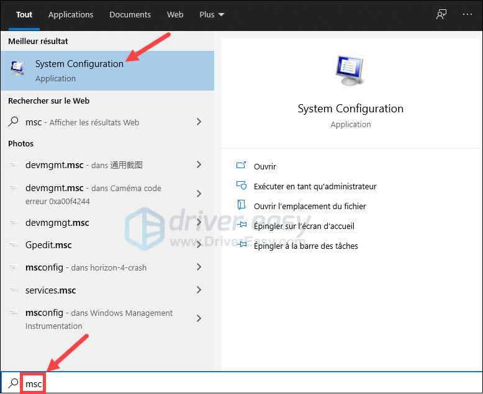Expand chevron for services.msc

click(199, 290)
